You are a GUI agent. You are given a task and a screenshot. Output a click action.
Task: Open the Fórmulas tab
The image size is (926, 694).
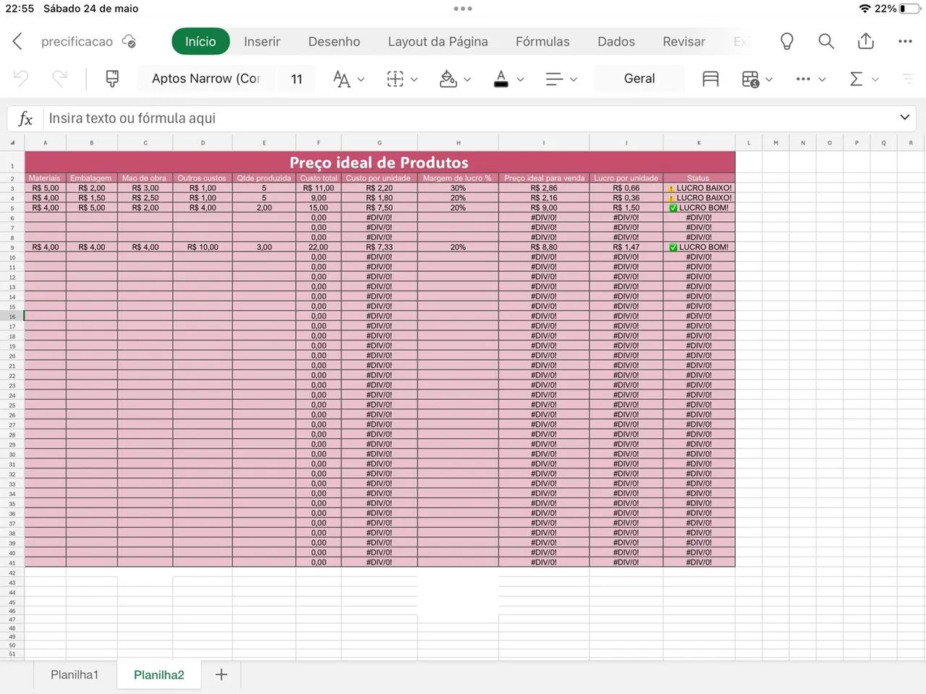click(x=543, y=41)
